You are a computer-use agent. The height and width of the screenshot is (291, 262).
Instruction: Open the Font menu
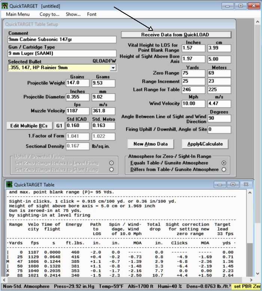pos(92,14)
